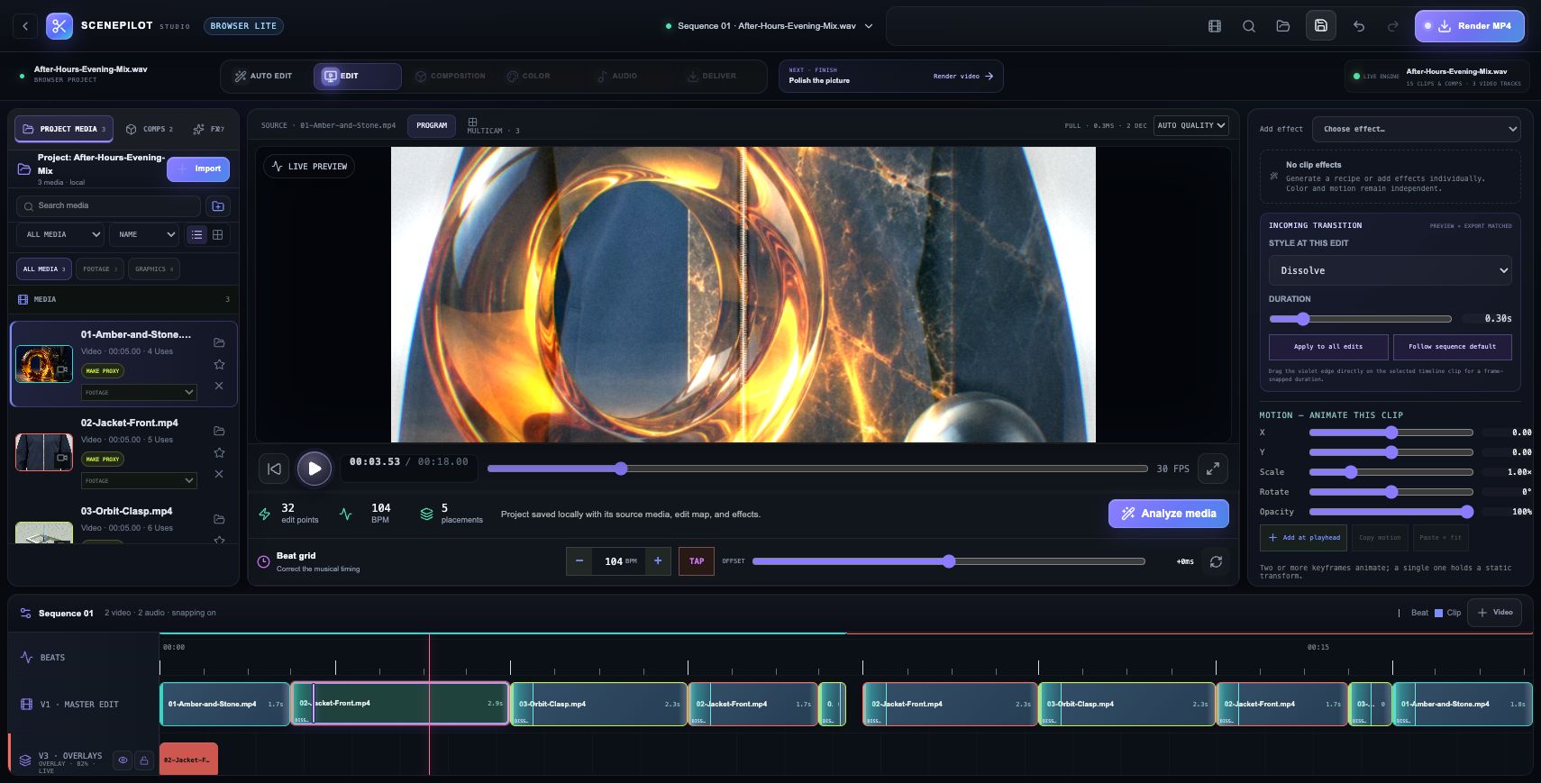Open the Choose effect dropdown
The height and width of the screenshot is (783, 1541).
[x=1416, y=129]
